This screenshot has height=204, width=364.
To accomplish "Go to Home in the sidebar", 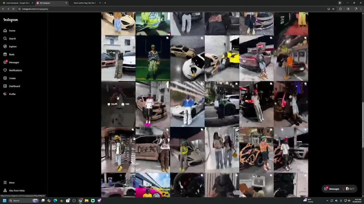I will pos(9,31).
